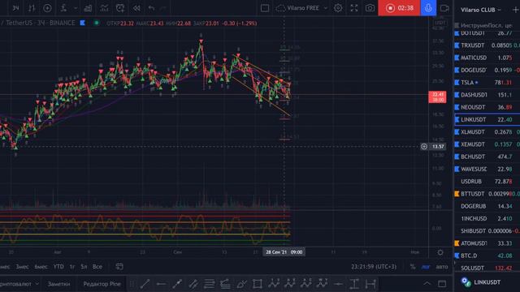Image resolution: width=520 pixels, height=292 pixels.
Task: Set the chart range to 1г
Action: [x=72, y=267]
